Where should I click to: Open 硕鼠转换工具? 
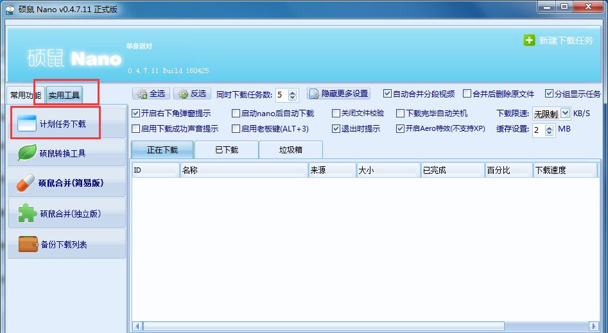click(x=67, y=153)
